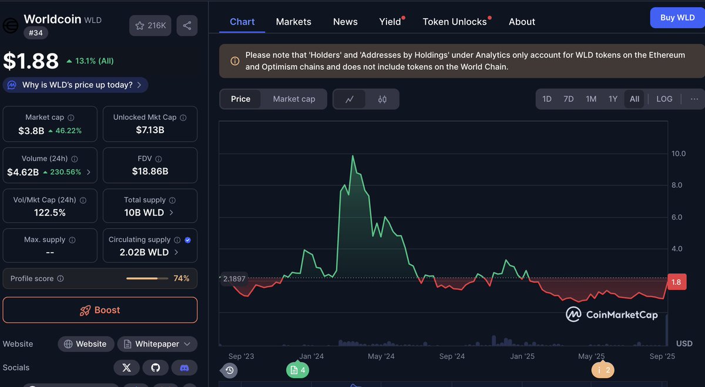Screen dimensions: 705x387
Task: Click the $1.88 price value
Action: tap(31, 61)
